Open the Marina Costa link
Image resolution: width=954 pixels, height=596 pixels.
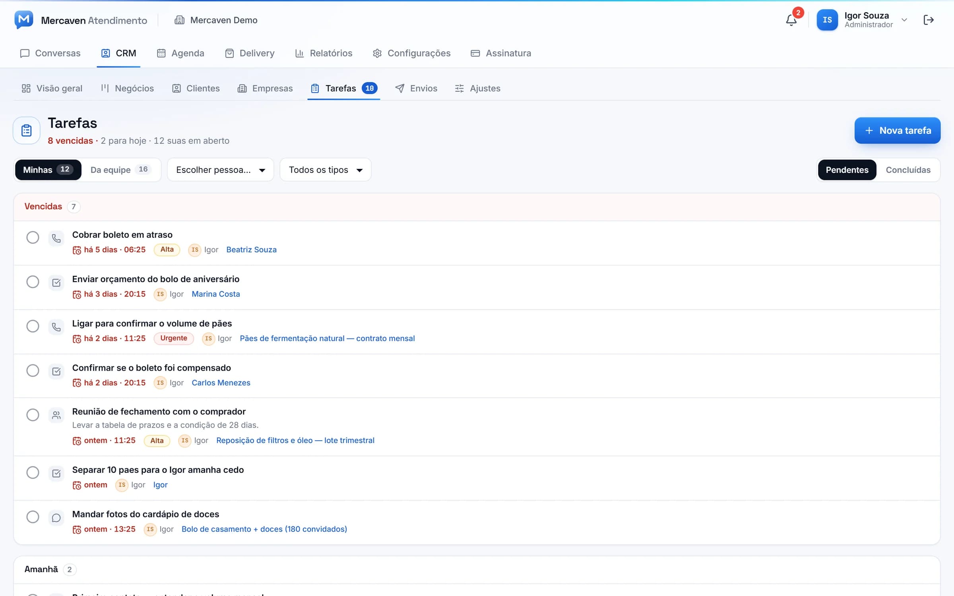(216, 294)
